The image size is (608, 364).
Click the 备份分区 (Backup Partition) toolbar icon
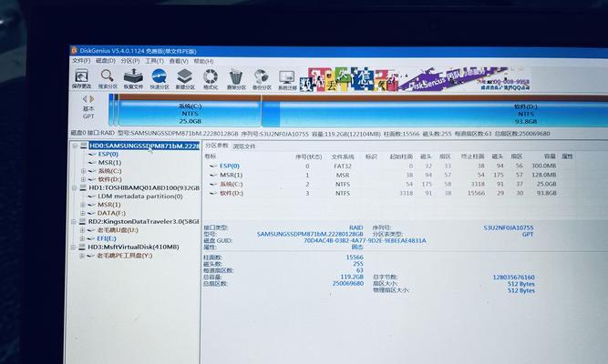(x=262, y=79)
